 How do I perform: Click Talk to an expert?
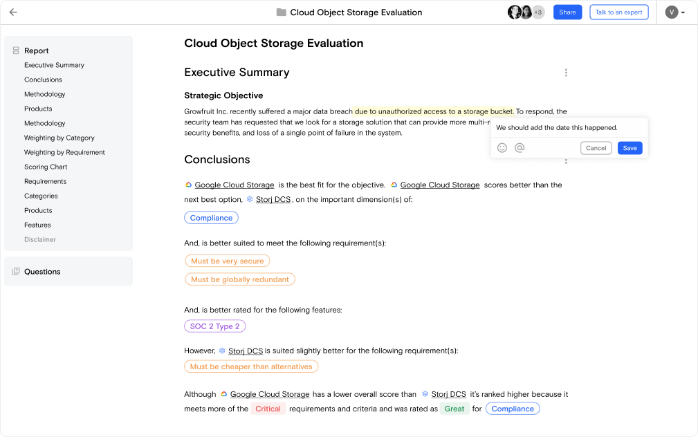[618, 12]
